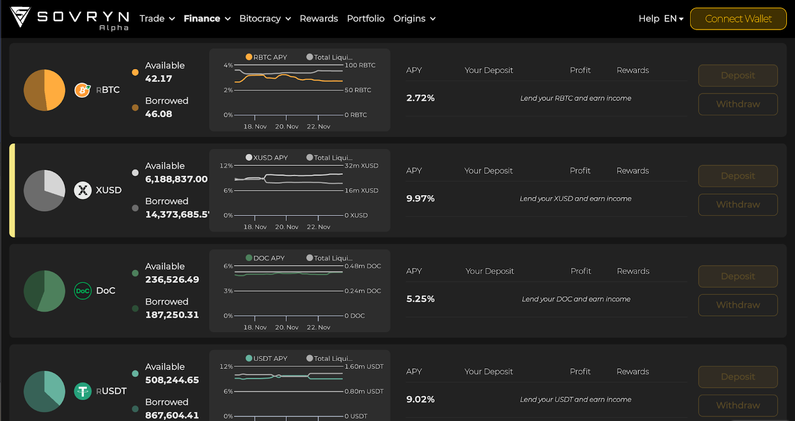Image resolution: width=795 pixels, height=421 pixels.
Task: Click the RBTC APY value 2.72%
Action: pyautogui.click(x=420, y=98)
